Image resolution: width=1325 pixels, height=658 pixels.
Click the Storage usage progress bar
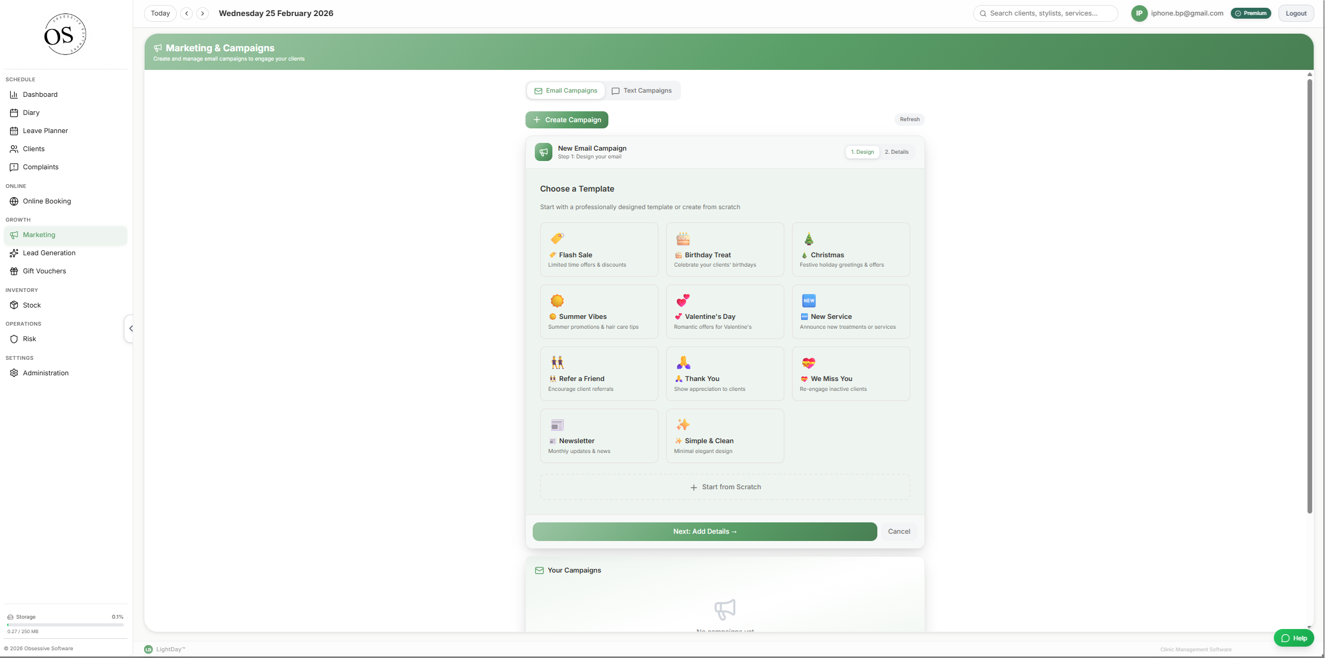click(65, 625)
